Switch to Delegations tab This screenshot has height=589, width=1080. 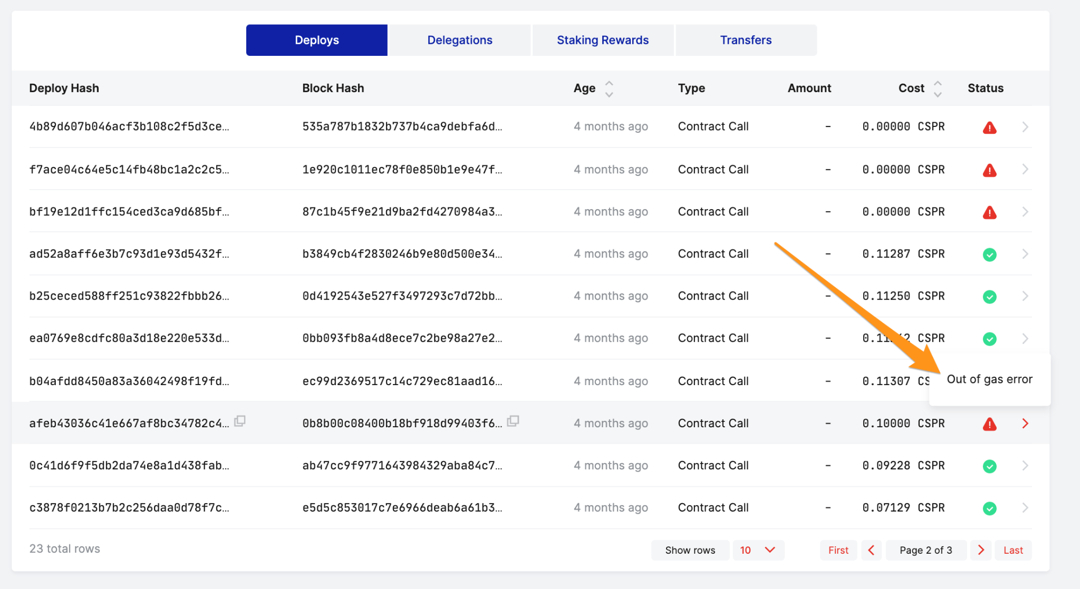point(459,40)
